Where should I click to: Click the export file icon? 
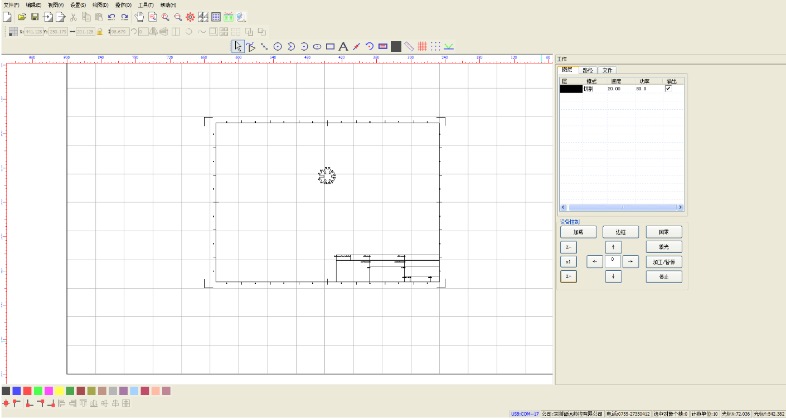click(x=60, y=17)
